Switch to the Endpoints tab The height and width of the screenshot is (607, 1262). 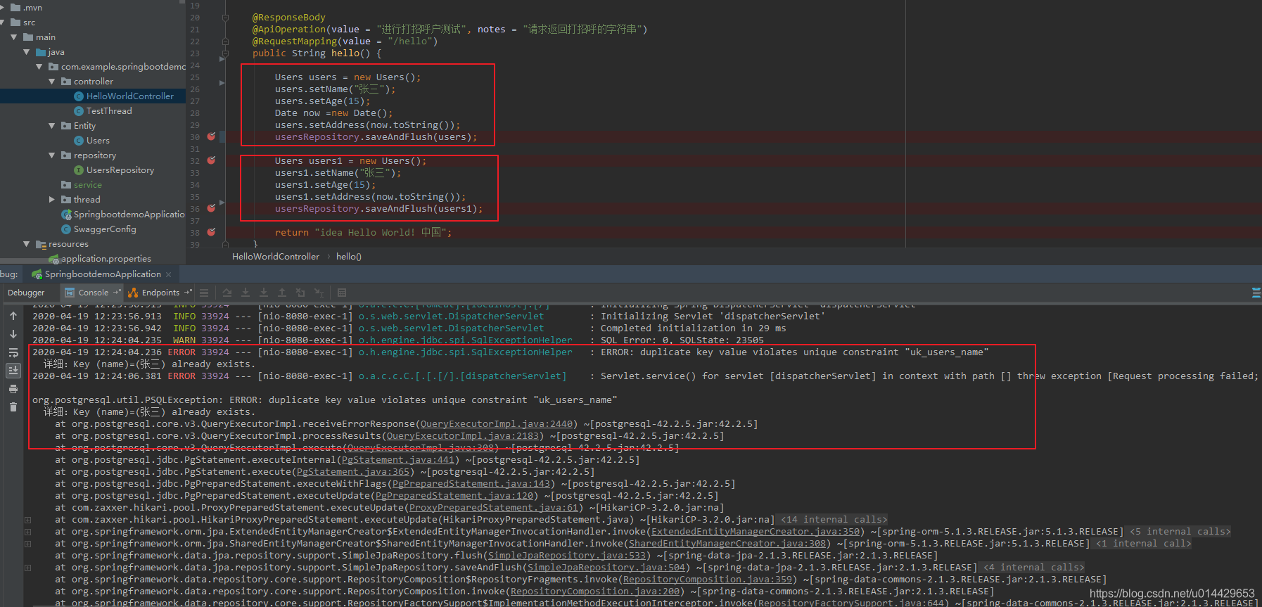click(160, 293)
